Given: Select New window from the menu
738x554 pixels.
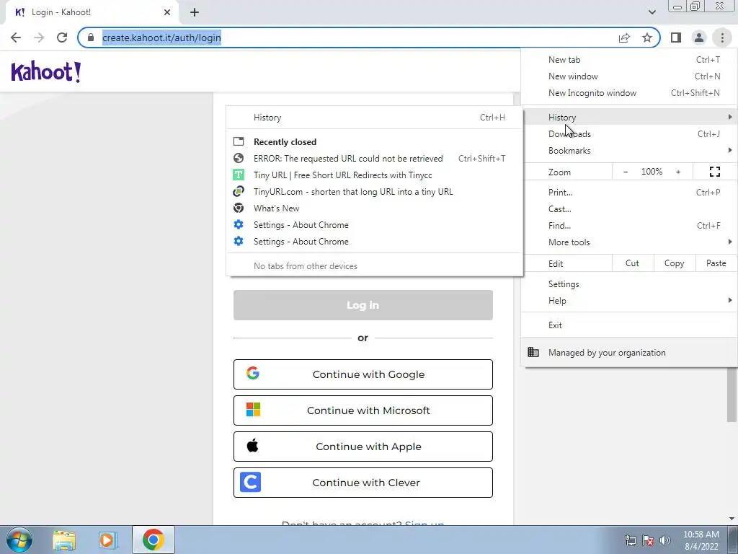Looking at the screenshot, I should [629, 76].
